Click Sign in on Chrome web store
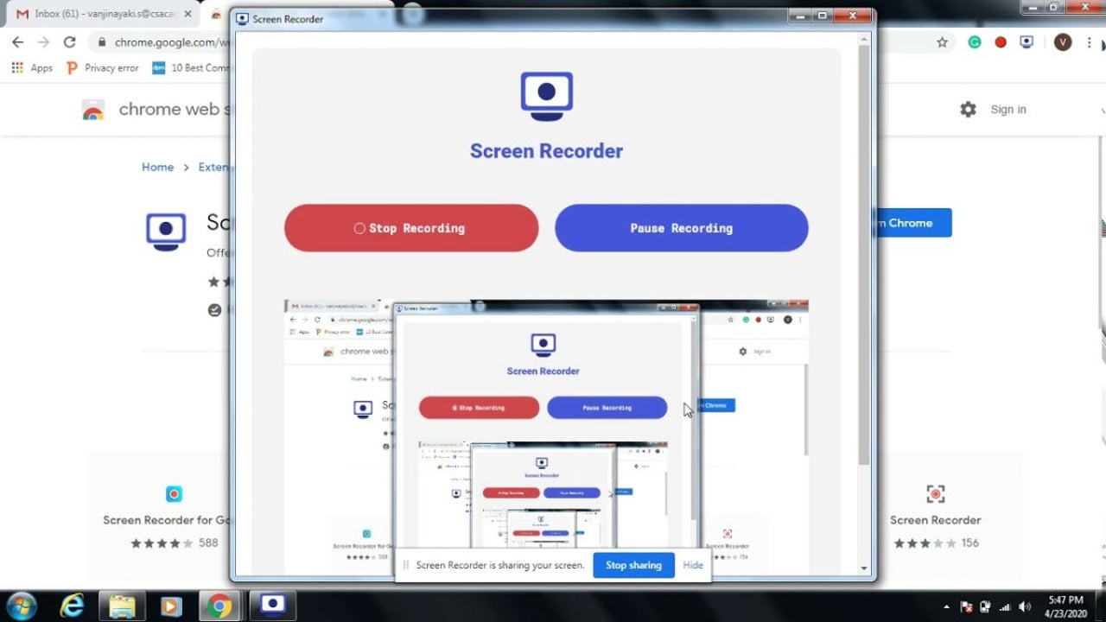Image resolution: width=1106 pixels, height=622 pixels. [1008, 109]
